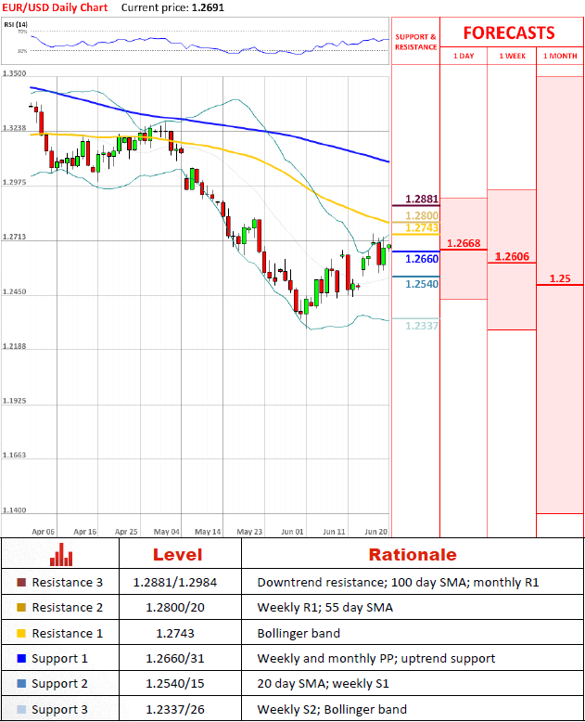Click the 1 day forecast value 1.2668

(464, 243)
